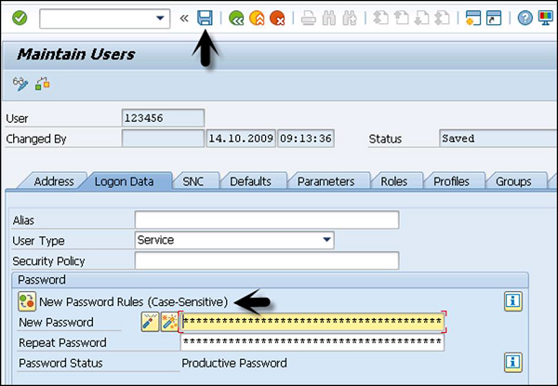
Task: Click the New Password Rules toggle icon
Action: [27, 301]
